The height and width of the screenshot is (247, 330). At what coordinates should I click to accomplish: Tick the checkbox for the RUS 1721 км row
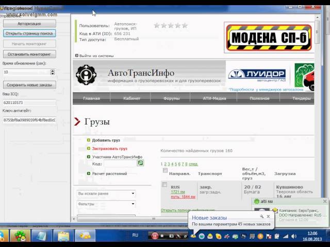tap(164, 184)
